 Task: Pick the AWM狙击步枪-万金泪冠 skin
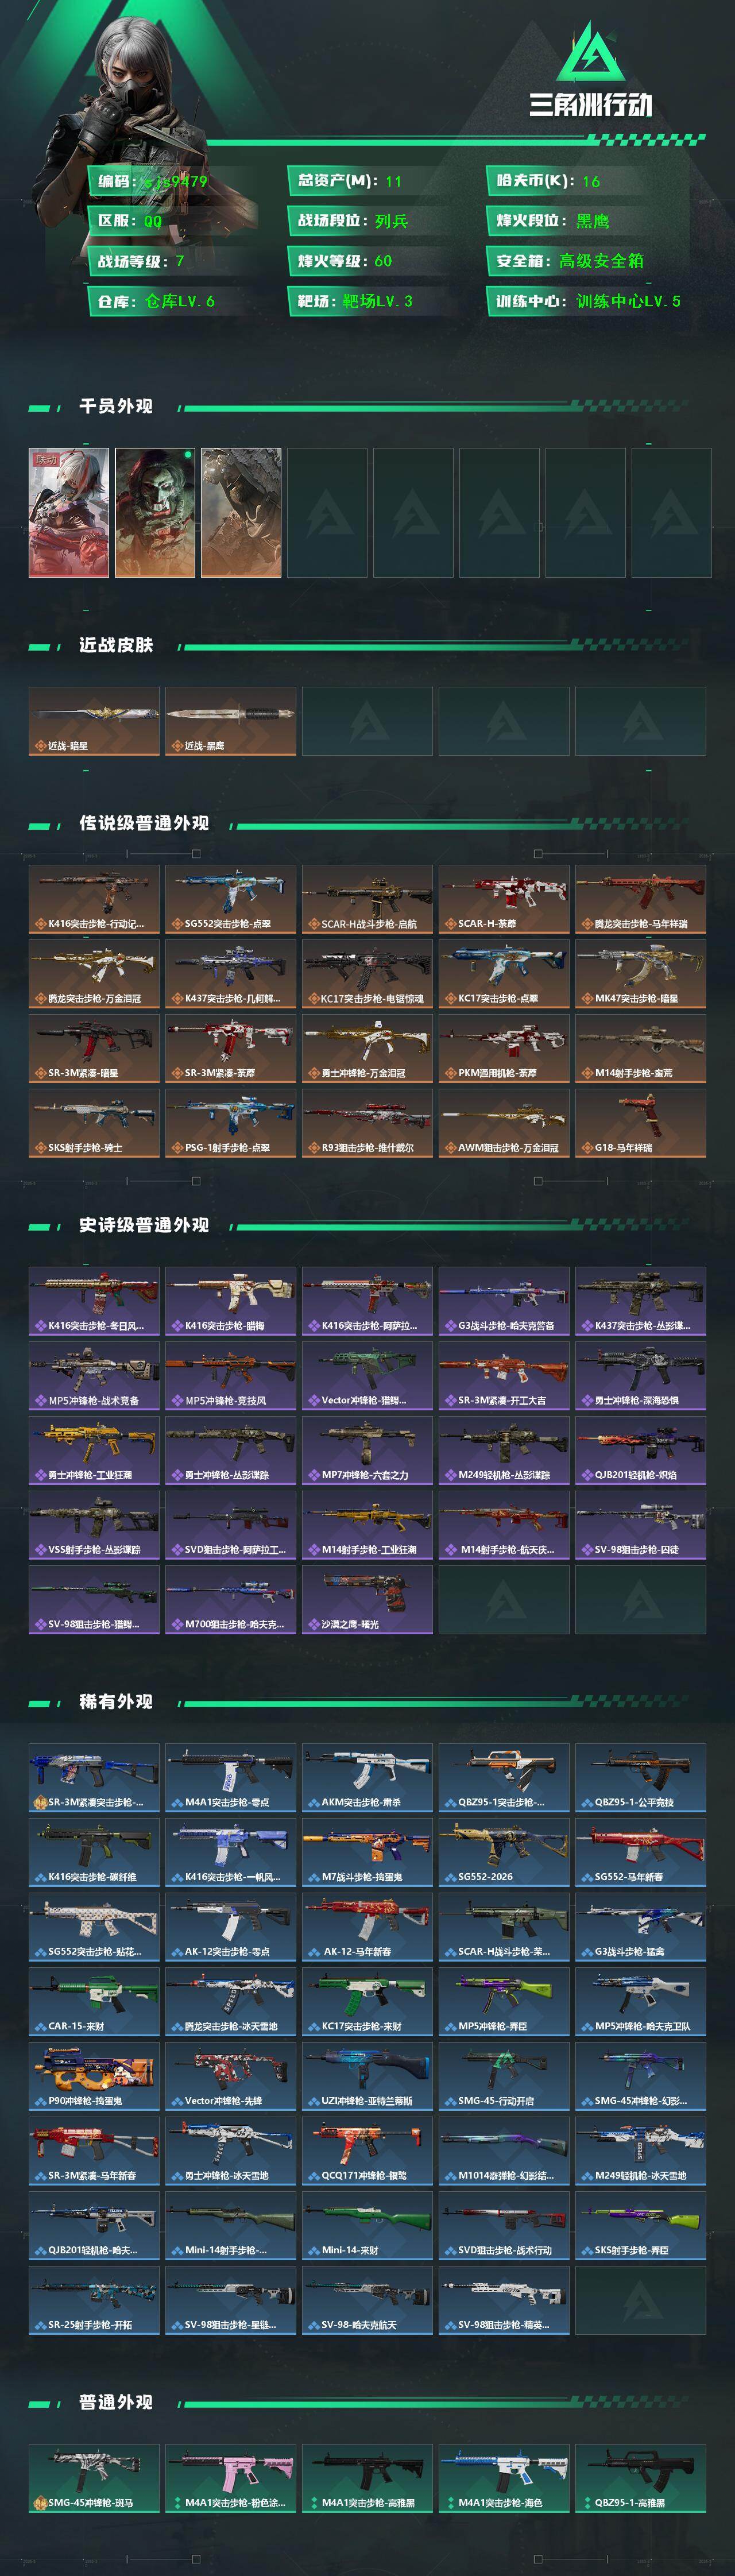pos(504,1123)
